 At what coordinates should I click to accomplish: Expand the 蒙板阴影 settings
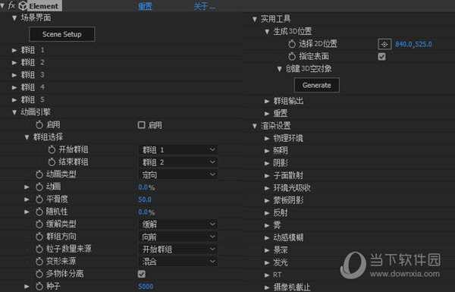click(267, 200)
